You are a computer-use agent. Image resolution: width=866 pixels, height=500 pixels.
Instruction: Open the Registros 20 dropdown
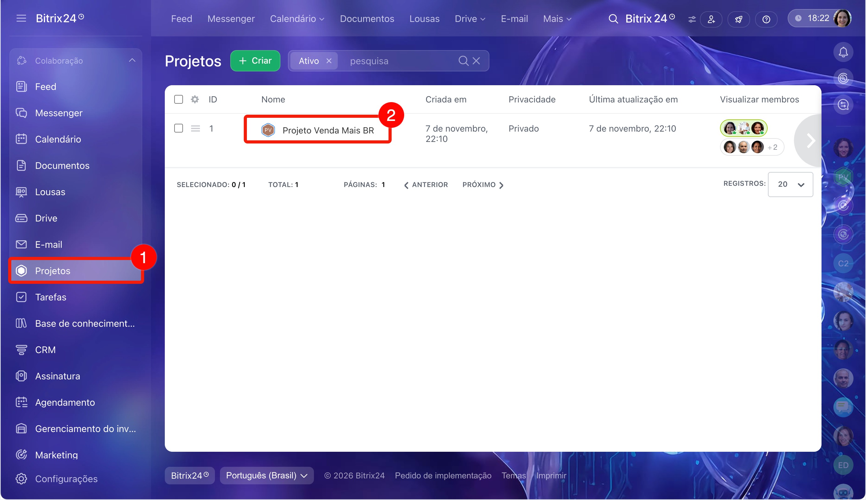[790, 185]
